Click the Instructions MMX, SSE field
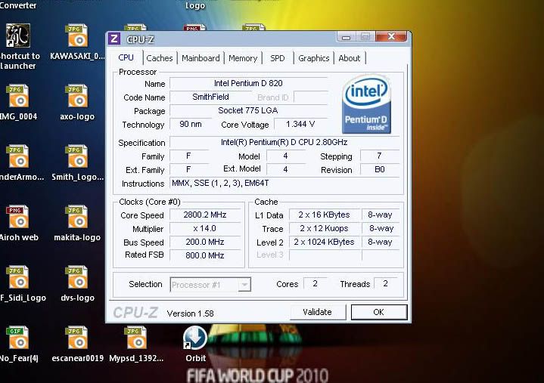This screenshot has width=544, height=383. pyautogui.click(x=284, y=183)
